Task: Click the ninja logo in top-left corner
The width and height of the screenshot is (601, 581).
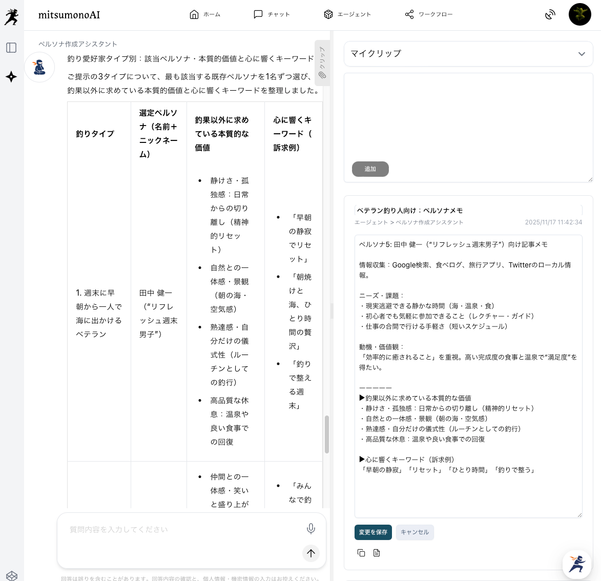Action: 11,16
